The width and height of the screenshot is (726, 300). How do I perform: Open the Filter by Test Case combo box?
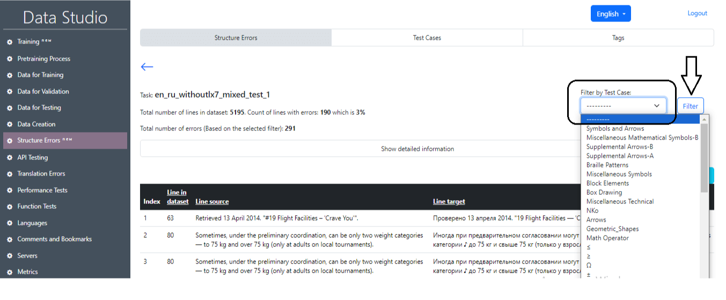(623, 106)
